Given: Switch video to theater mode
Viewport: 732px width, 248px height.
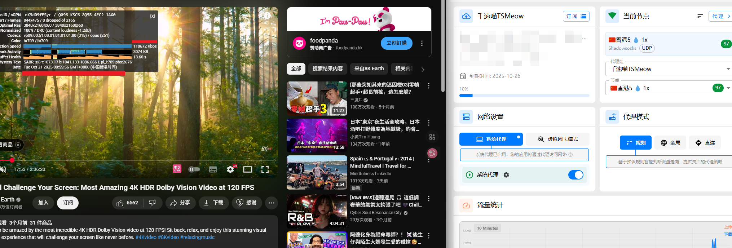Looking at the screenshot, I should click(x=247, y=169).
